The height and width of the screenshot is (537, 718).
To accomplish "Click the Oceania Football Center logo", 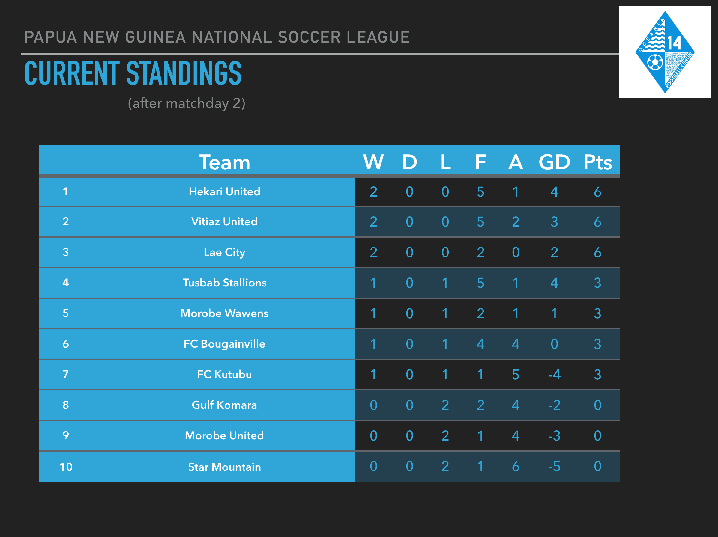I will (664, 52).
